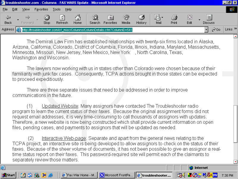Open the Edit button dropdown arrow
238x179 pixels.
click(199, 20)
